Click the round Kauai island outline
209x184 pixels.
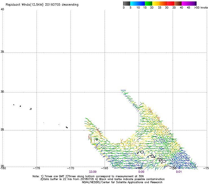(142, 152)
